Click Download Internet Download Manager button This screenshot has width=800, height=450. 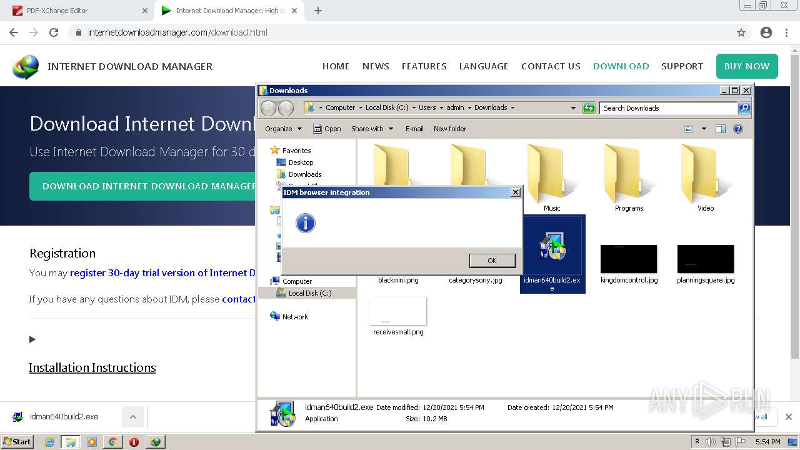coord(143,186)
